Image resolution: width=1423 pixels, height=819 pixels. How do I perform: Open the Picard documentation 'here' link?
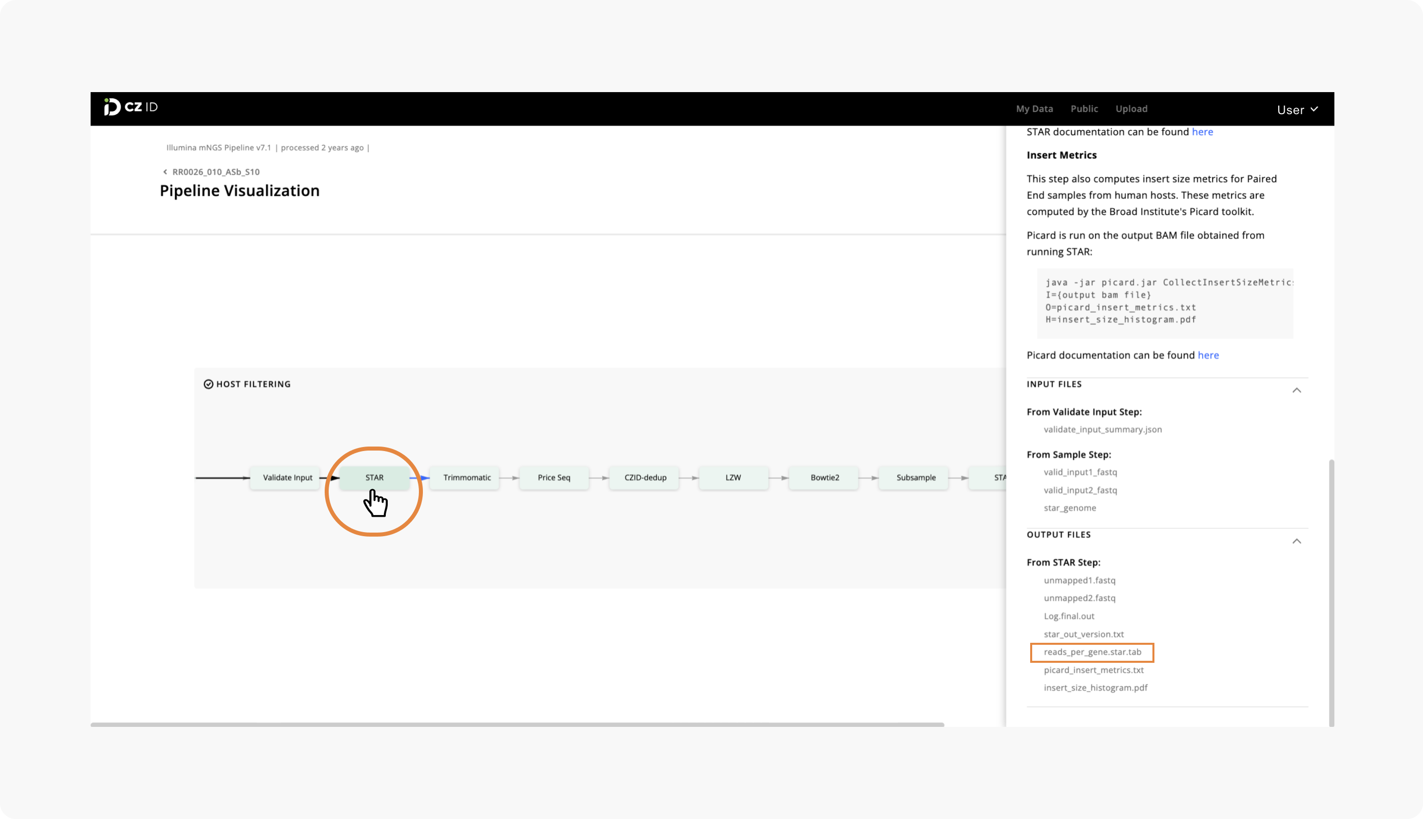[1208, 355]
